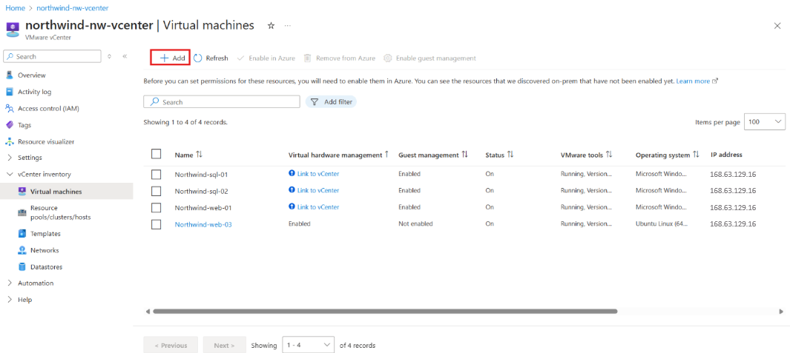Image resolution: width=790 pixels, height=353 pixels.
Task: Favorite this page with the star icon
Action: pyautogui.click(x=271, y=26)
